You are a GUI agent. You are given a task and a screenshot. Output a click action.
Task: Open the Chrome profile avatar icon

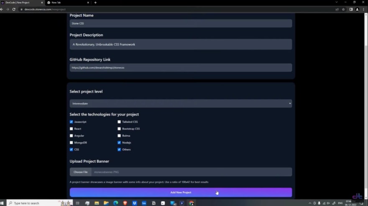(357, 9)
